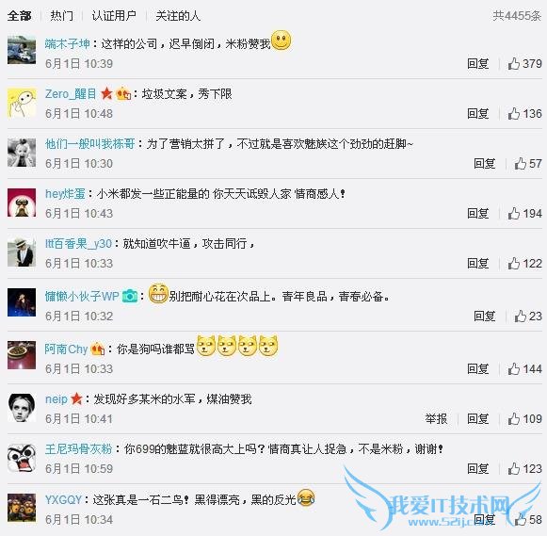The image size is (547, 536).
Task: Like the comment by 端木子坤
Action: coord(513,63)
